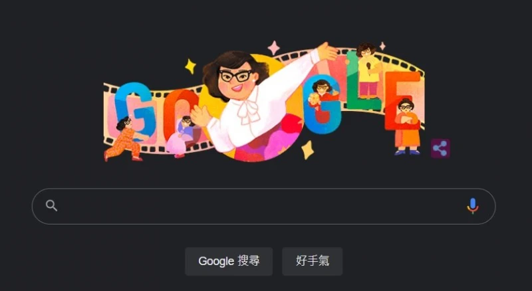Start voice search with the microphone icon
This screenshot has height=291, width=532.
point(472,206)
